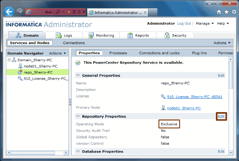
Task: Click the navigator horizontal scroll right arrow
Action: click(66, 153)
